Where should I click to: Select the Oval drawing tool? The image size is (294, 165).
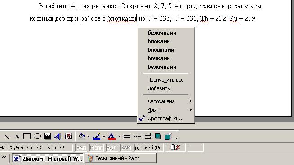[x=37, y=136]
